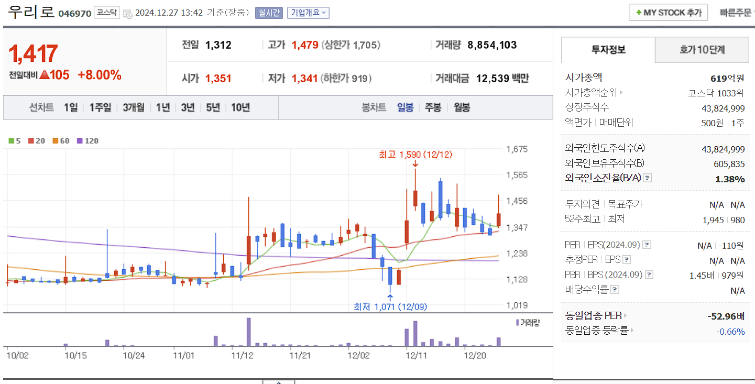Open the 기업개요 dropdown
Screen dimensions: 755x384
[x=307, y=13]
